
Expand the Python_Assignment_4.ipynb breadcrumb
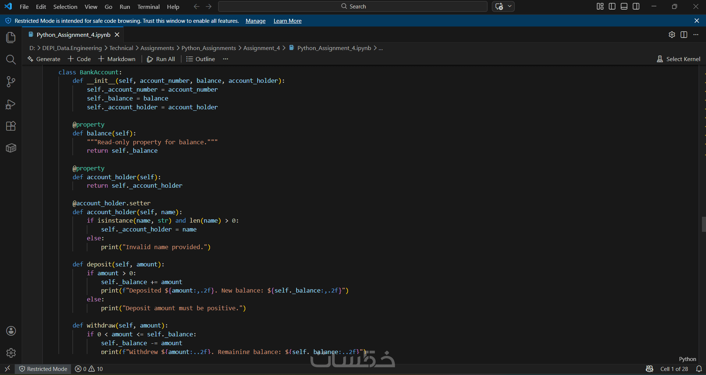334,48
